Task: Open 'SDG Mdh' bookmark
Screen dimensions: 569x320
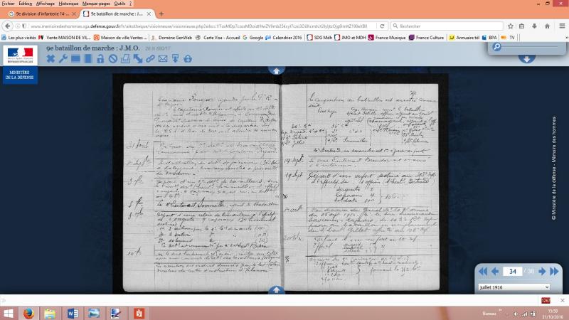Action: (319, 38)
